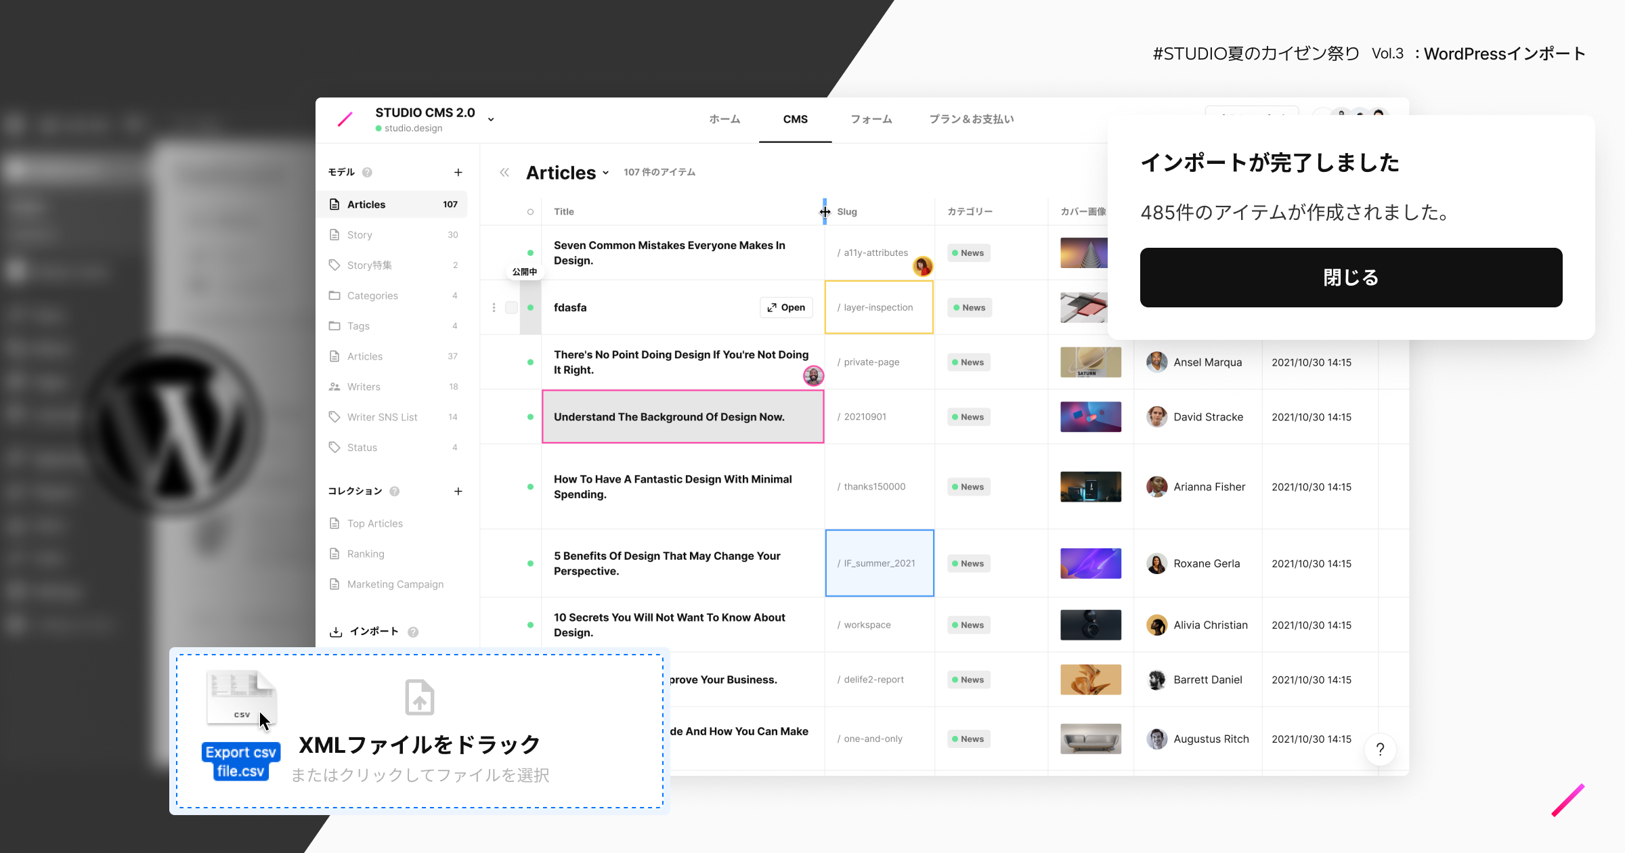
Task: Click writer name David Stracke
Action: click(x=1209, y=417)
